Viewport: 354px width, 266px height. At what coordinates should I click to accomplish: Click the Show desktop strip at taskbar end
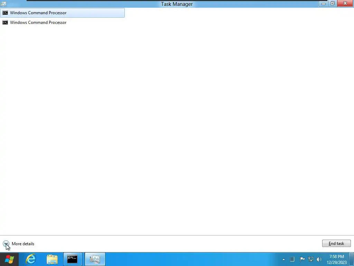pyautogui.click(x=352, y=259)
